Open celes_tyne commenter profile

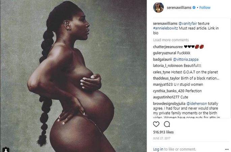click(162, 72)
